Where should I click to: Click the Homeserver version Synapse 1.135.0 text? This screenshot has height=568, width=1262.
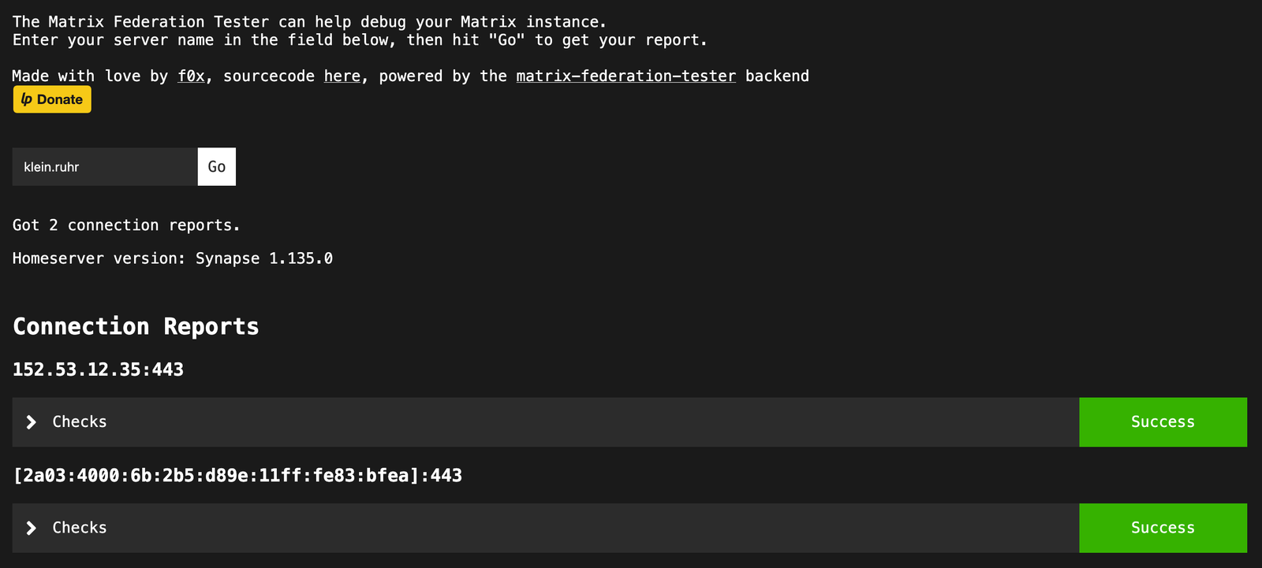click(x=173, y=258)
